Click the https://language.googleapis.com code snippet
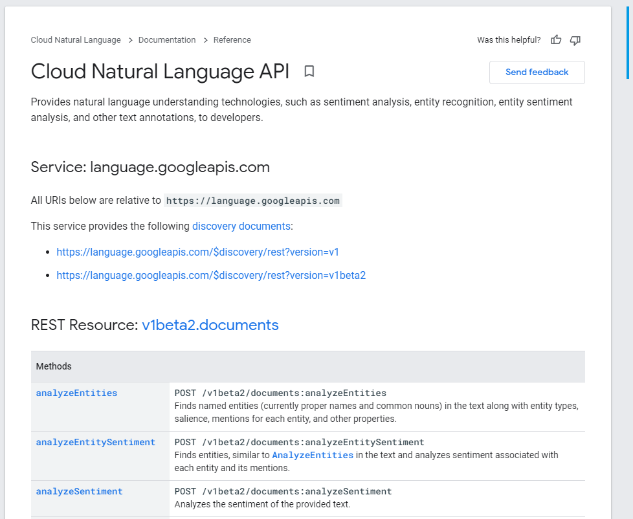The height and width of the screenshot is (519, 633). pyautogui.click(x=253, y=201)
